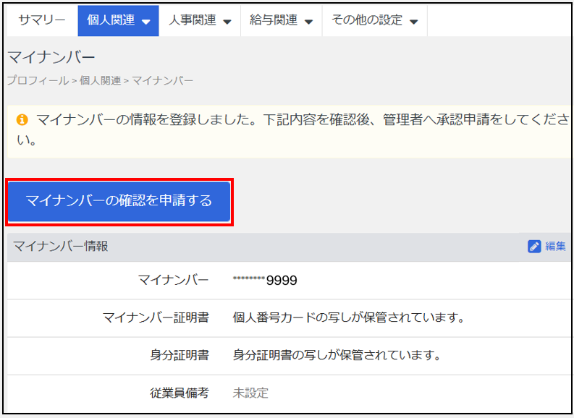Click the その他の設定 menu label

point(366,20)
